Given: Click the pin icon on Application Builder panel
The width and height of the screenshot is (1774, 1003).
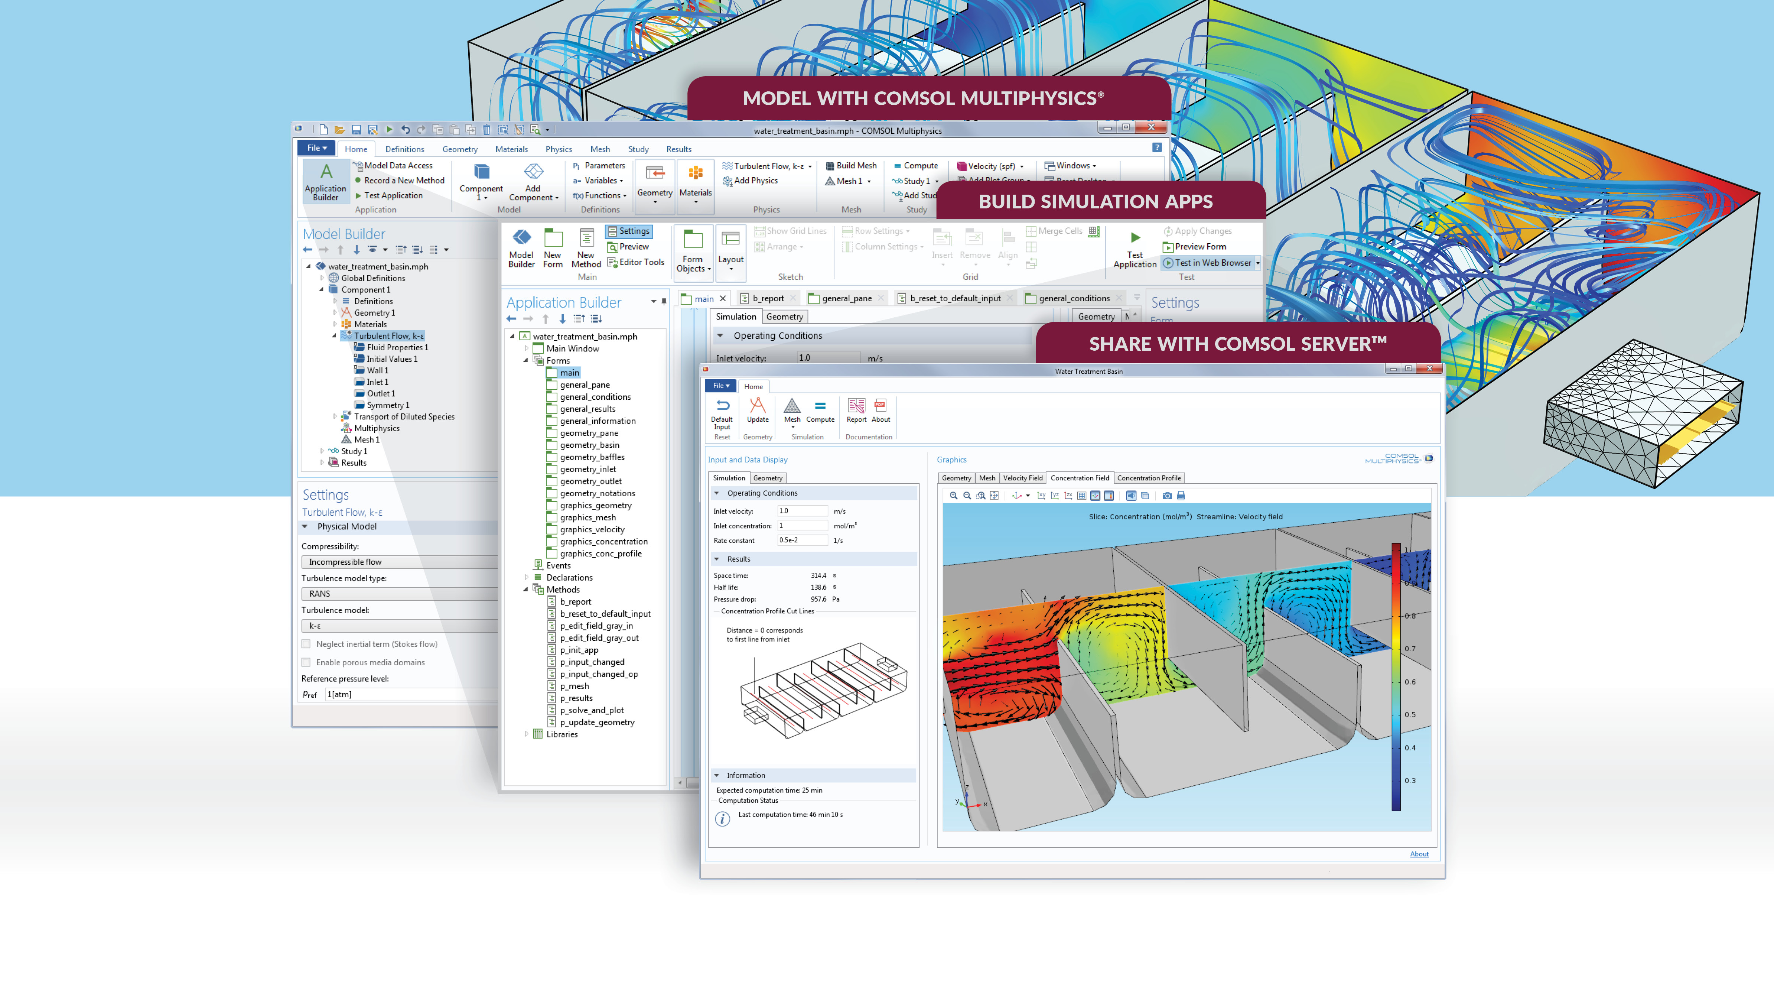Looking at the screenshot, I should point(664,302).
